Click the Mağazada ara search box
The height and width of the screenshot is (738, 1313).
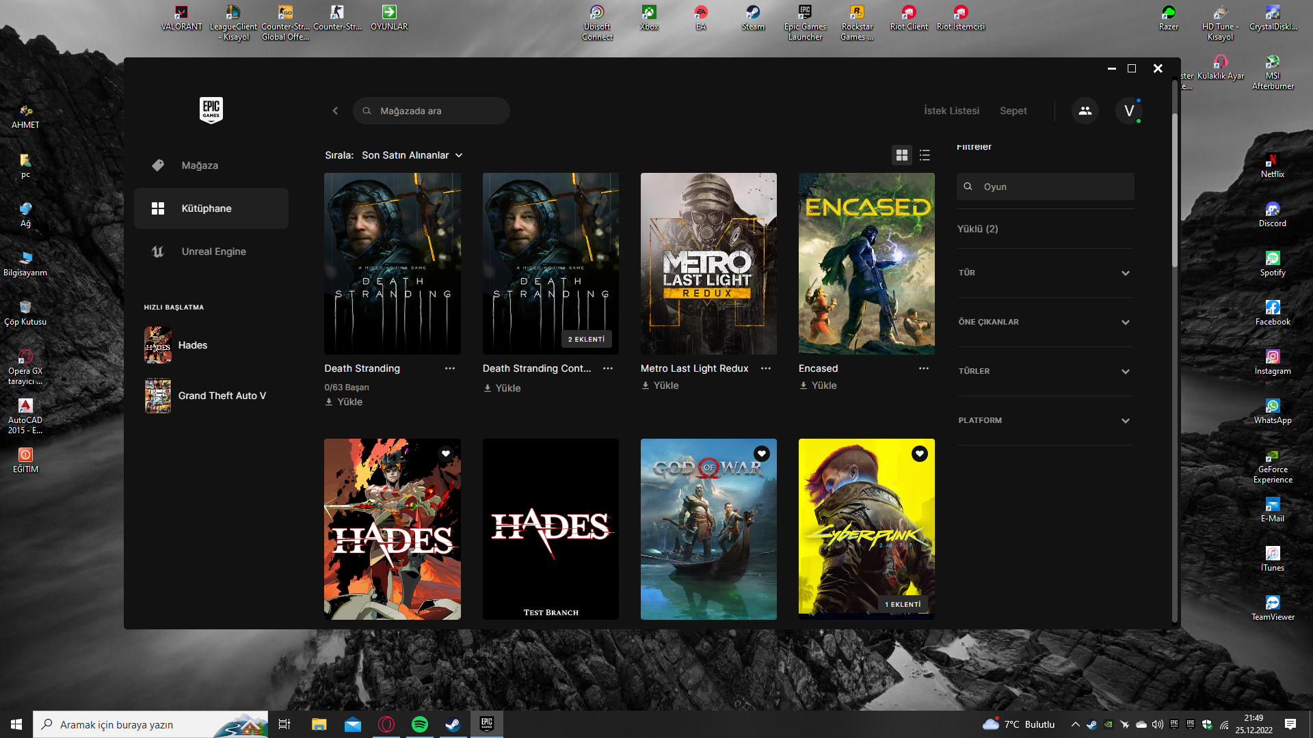(x=431, y=111)
